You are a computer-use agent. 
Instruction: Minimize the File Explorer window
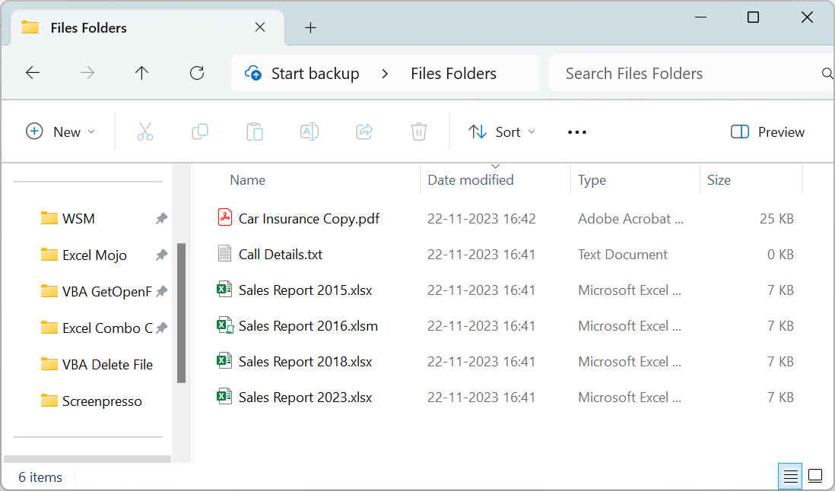pos(701,17)
